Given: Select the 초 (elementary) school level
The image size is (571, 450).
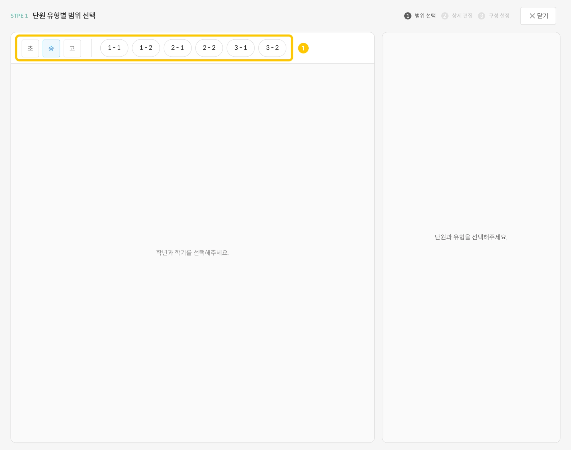Looking at the screenshot, I should (30, 48).
